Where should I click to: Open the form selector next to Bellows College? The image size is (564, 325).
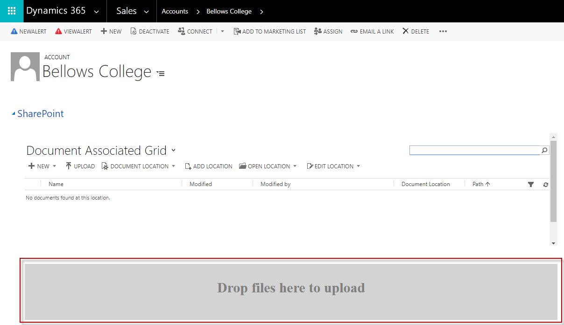(x=161, y=73)
